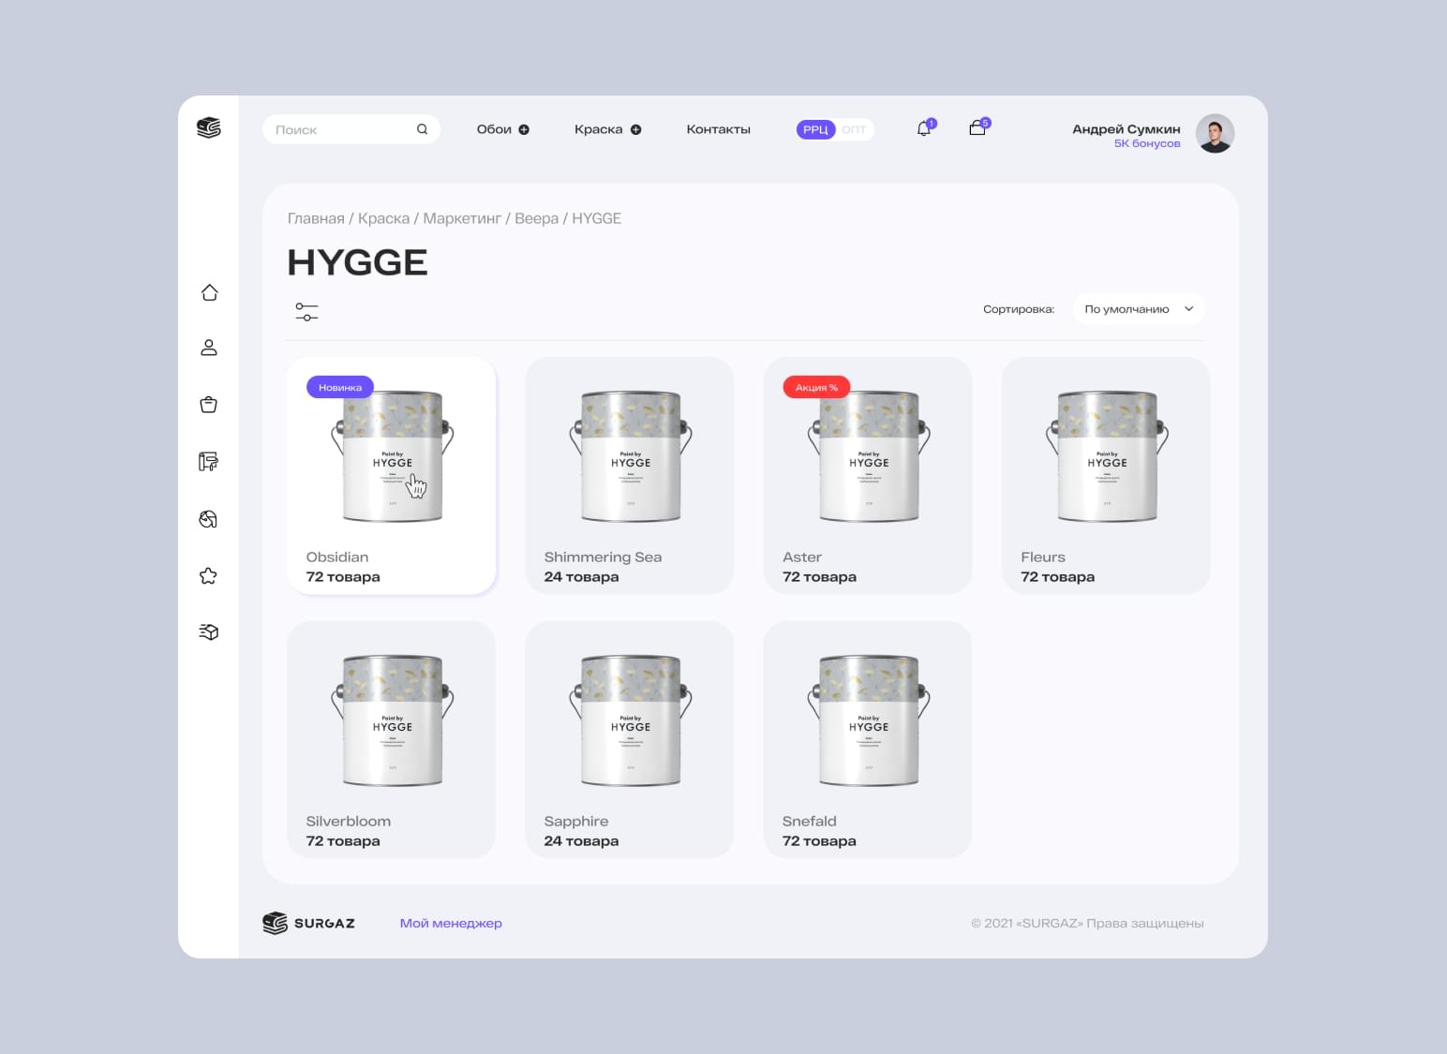The width and height of the screenshot is (1447, 1054).
Task: Open the filter sliders icon
Action: (x=306, y=312)
